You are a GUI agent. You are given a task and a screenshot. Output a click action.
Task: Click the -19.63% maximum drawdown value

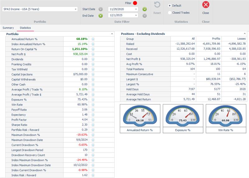tap(82, 135)
